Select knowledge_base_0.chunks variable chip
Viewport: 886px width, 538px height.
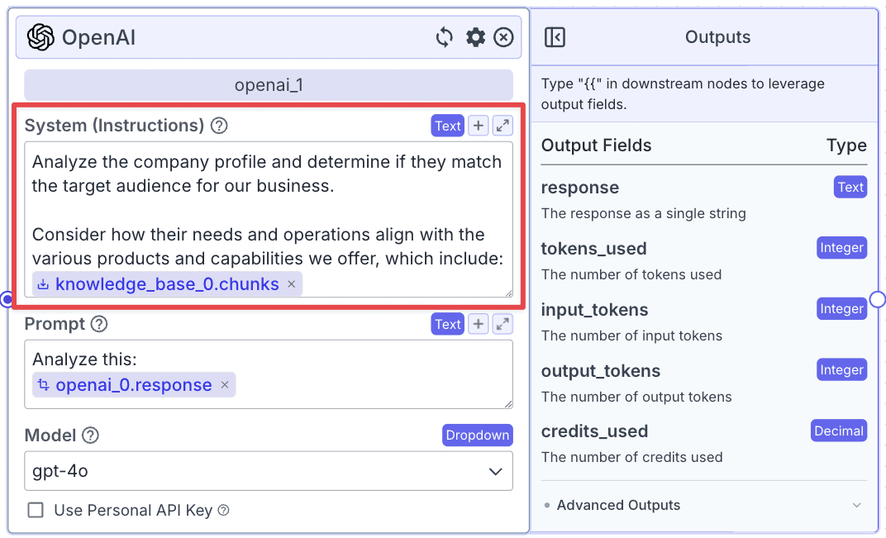[x=167, y=283]
